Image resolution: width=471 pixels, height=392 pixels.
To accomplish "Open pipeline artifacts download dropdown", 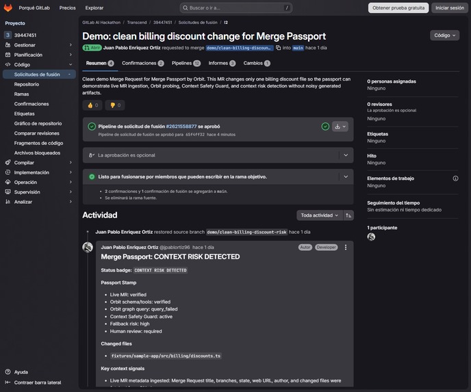I will point(340,127).
